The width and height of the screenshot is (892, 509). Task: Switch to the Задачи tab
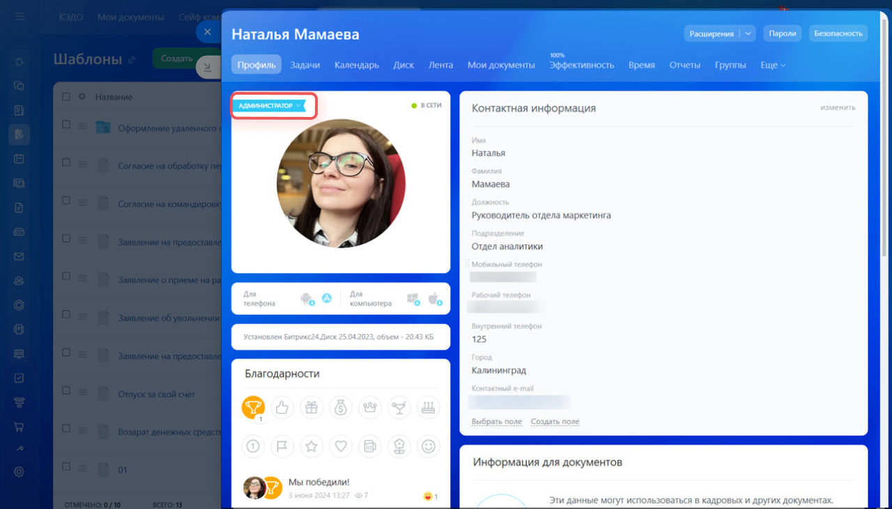click(x=305, y=65)
